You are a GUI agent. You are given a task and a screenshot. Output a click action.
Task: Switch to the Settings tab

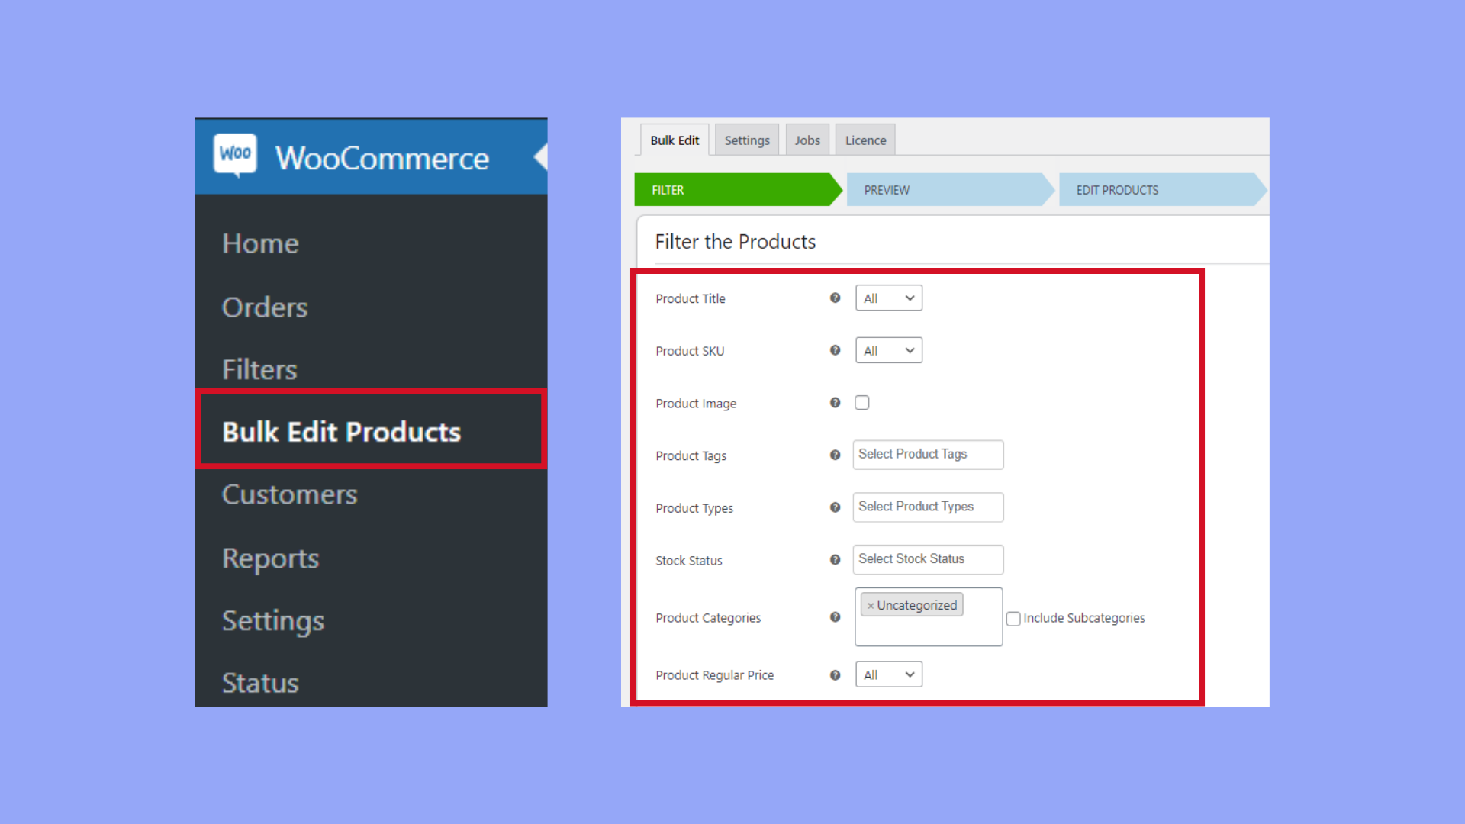(746, 140)
